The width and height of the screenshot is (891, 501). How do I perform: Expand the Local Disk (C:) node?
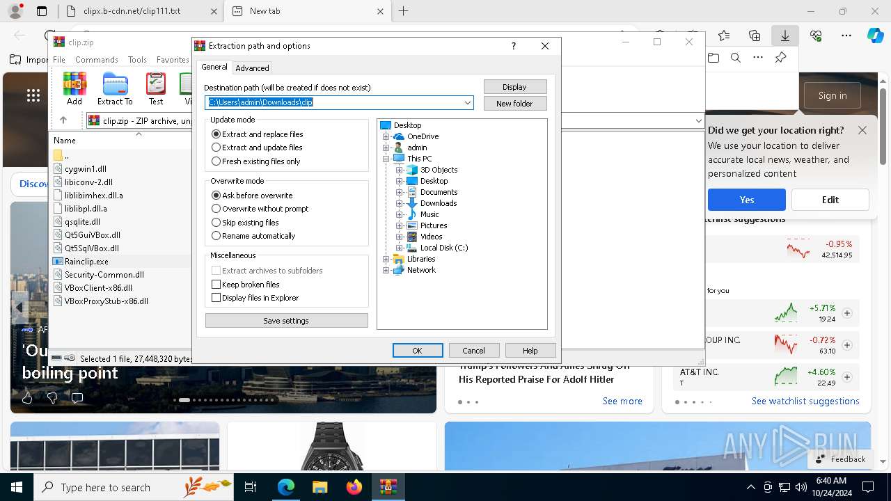[400, 248]
